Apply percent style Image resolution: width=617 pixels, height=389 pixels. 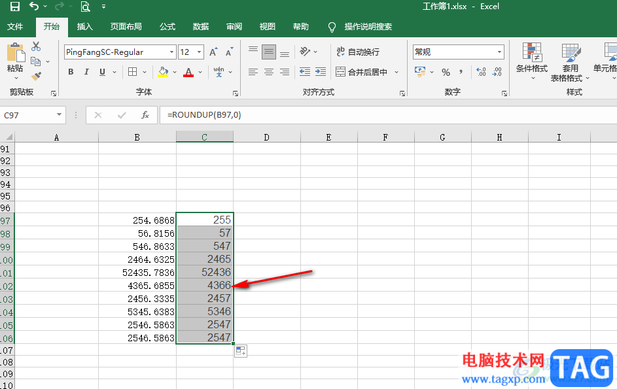(446, 72)
